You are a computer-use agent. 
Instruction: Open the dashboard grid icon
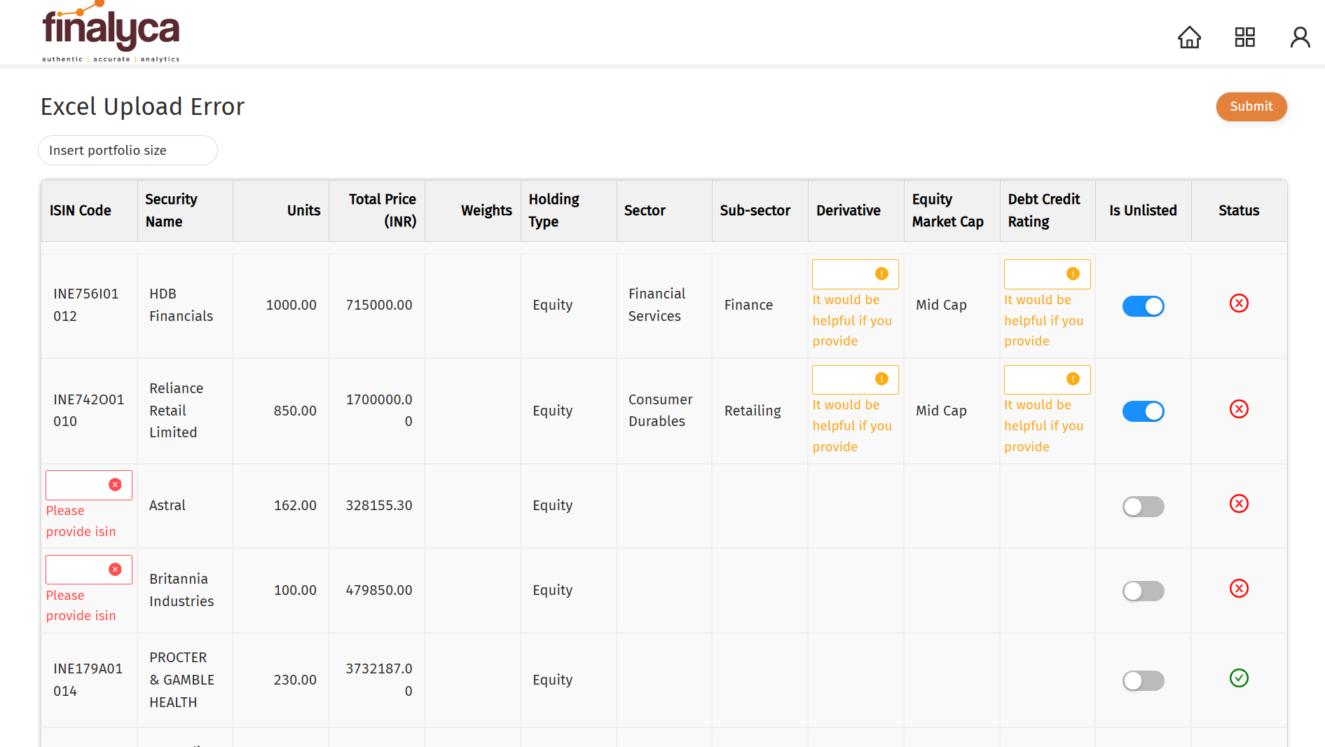(x=1245, y=37)
